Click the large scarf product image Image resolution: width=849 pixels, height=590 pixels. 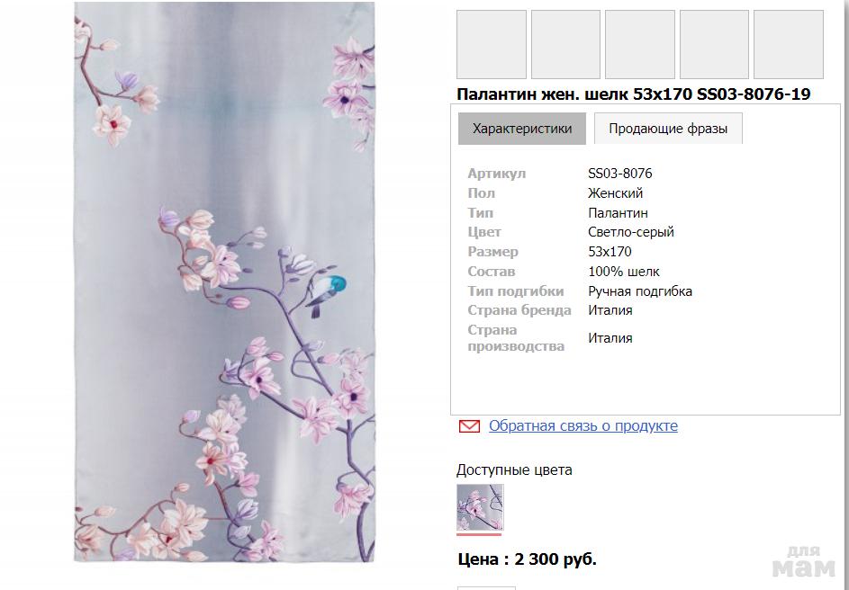coord(224,282)
